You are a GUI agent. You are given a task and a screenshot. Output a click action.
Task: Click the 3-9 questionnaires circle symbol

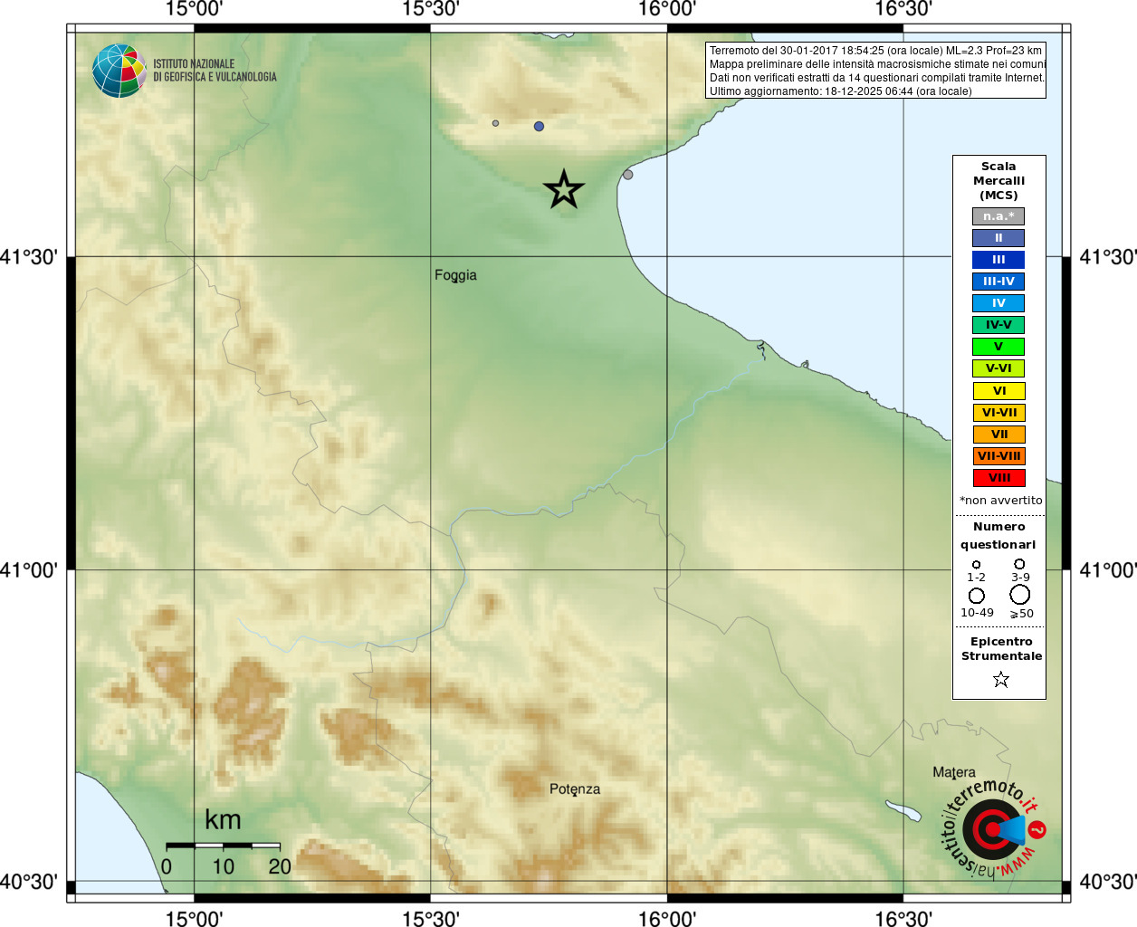pyautogui.click(x=1019, y=564)
